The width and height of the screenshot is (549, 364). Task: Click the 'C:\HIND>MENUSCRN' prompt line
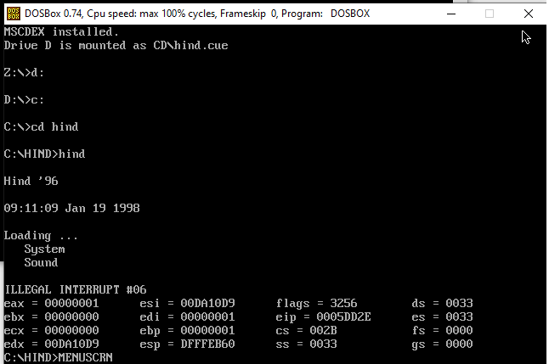coord(58,357)
